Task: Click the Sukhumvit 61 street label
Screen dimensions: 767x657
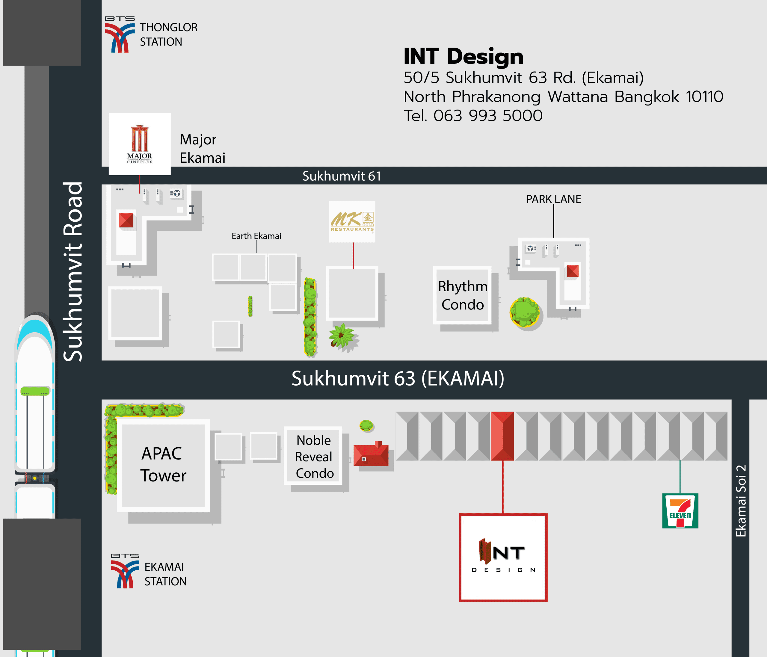Action: (x=341, y=176)
